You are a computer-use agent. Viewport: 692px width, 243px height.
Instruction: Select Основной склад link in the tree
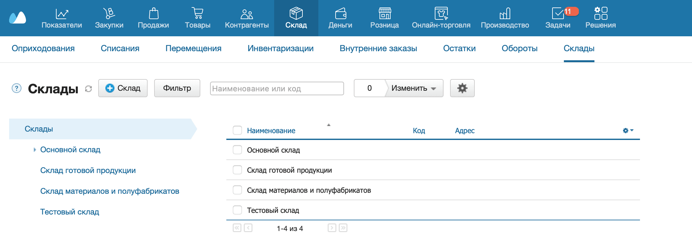(70, 150)
